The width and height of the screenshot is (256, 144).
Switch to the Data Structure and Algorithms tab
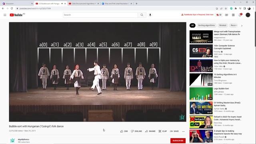[x=83, y=4]
